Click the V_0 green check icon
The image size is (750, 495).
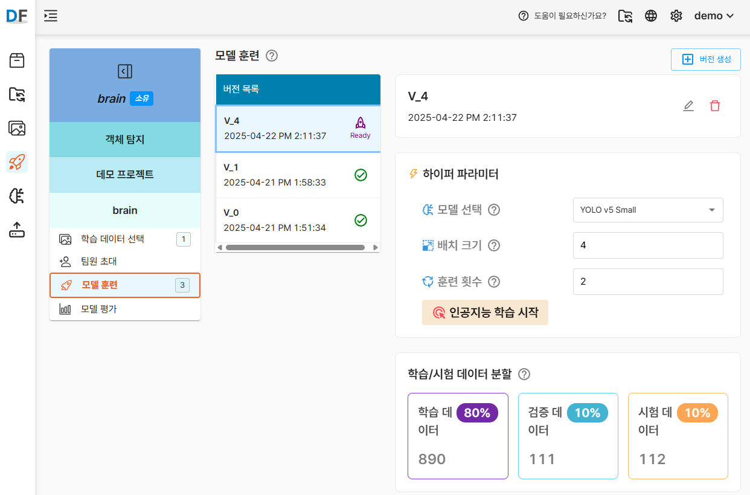[361, 221]
